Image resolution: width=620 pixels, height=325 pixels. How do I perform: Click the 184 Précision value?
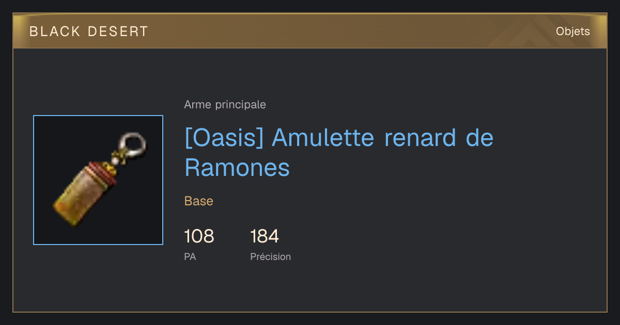(265, 236)
